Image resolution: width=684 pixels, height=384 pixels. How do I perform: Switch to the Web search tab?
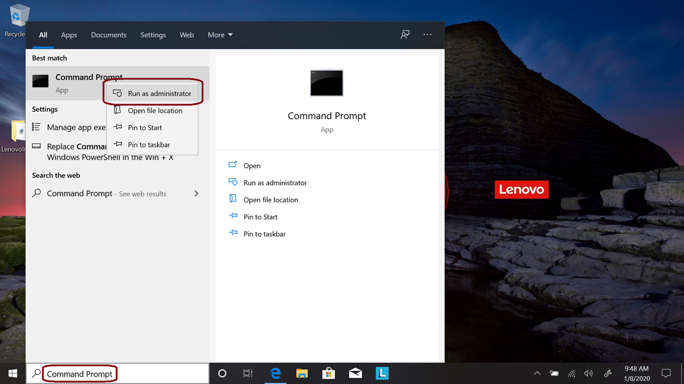[186, 35]
